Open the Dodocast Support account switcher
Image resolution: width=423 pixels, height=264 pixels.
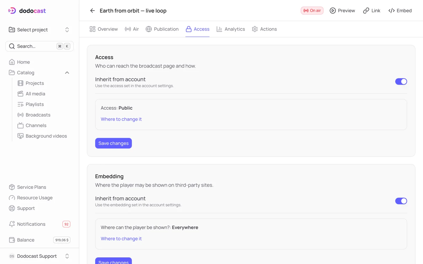tap(39, 256)
